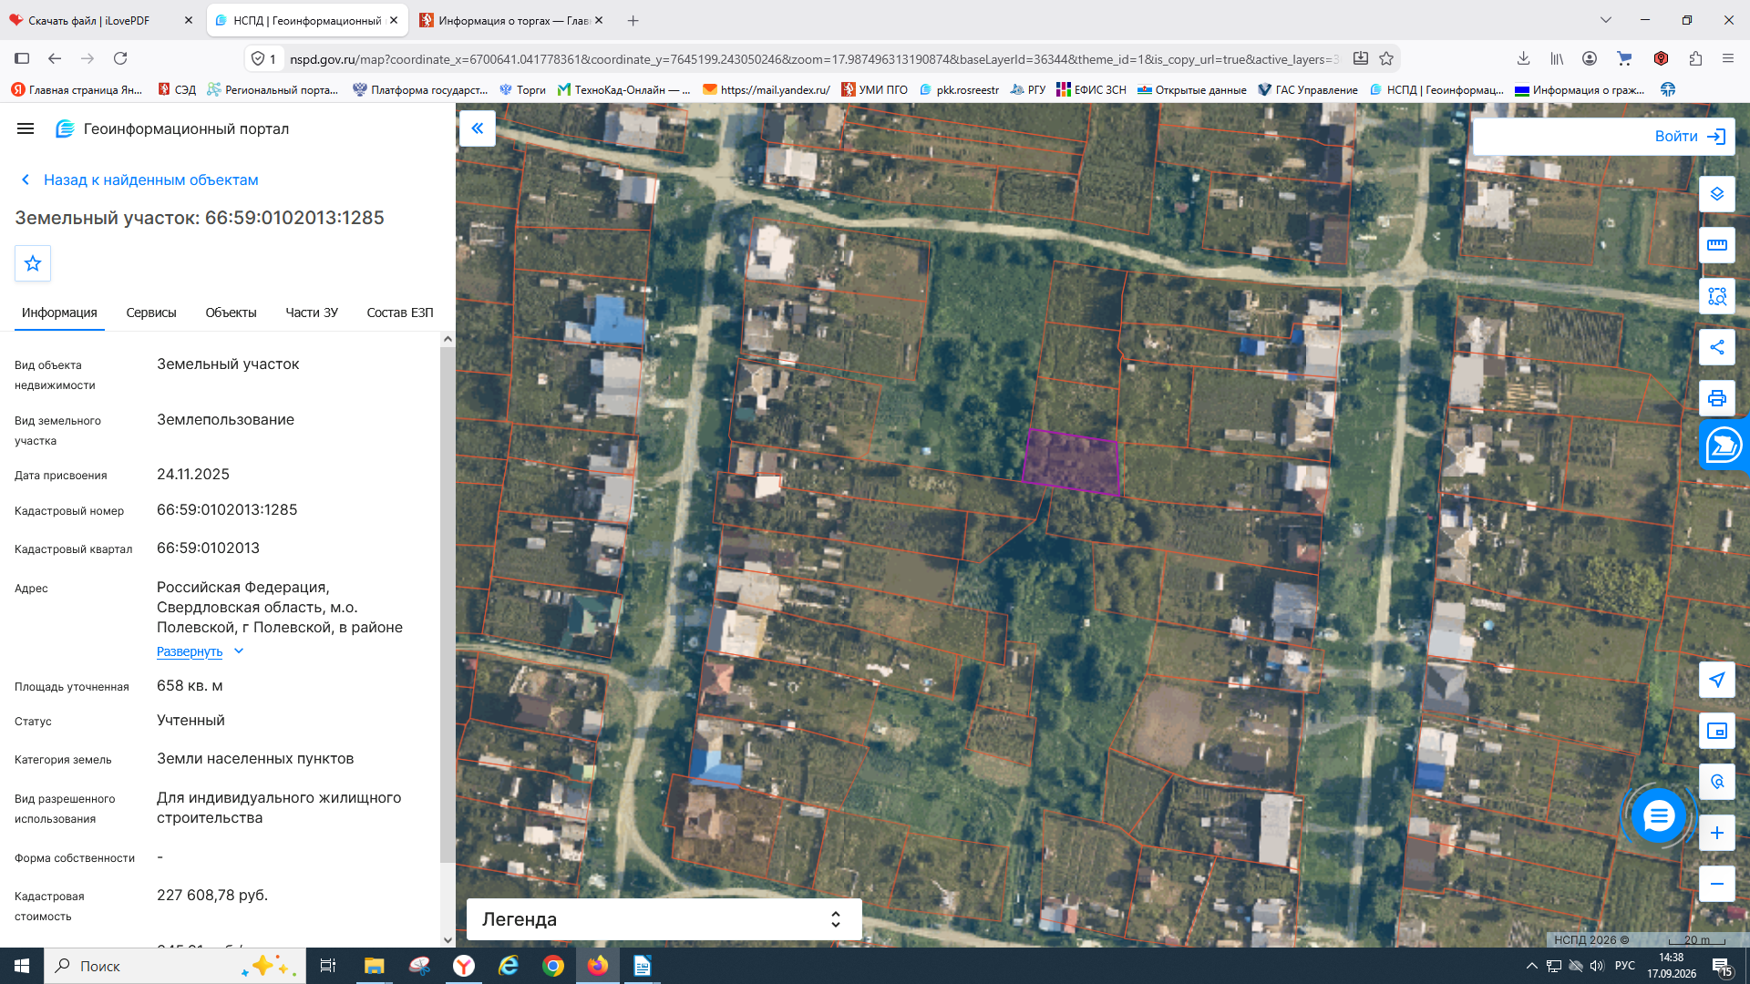List all browser tabs with the dropdown arrow
1750x984 pixels.
click(1606, 20)
